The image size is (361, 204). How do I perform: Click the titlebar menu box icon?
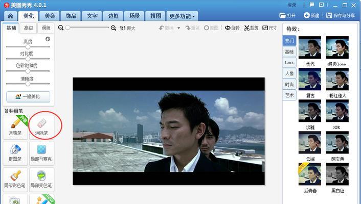(321, 5)
